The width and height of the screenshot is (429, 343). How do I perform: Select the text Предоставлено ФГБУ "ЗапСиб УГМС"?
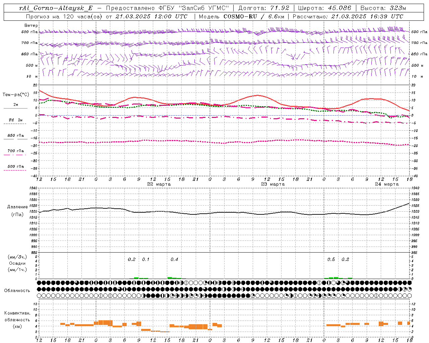[x=167, y=8]
